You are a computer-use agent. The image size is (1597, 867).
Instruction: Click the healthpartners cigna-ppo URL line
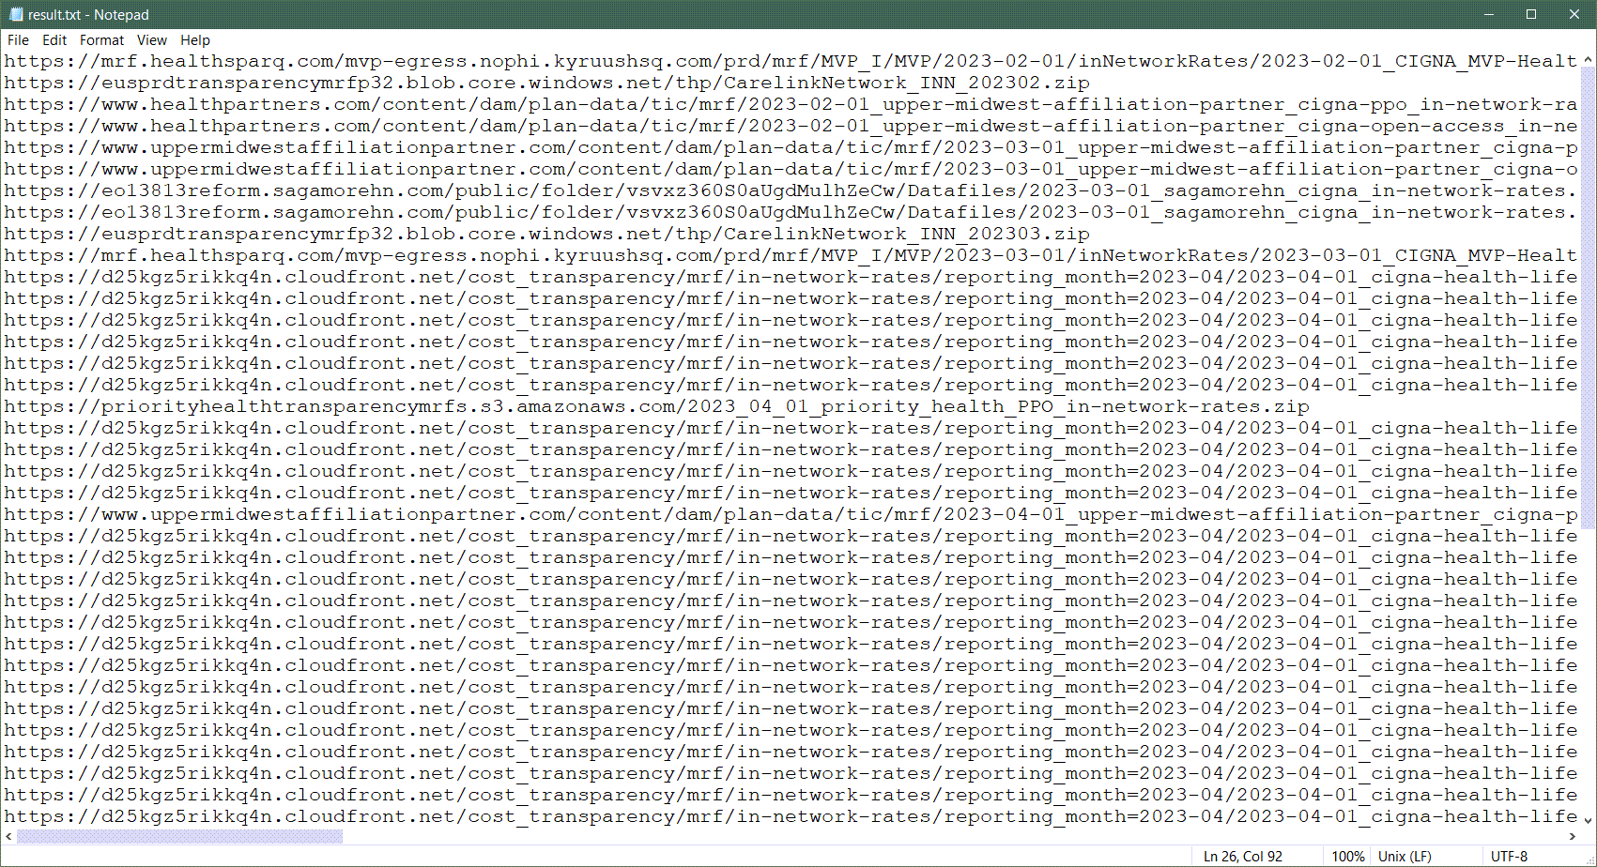(791, 104)
